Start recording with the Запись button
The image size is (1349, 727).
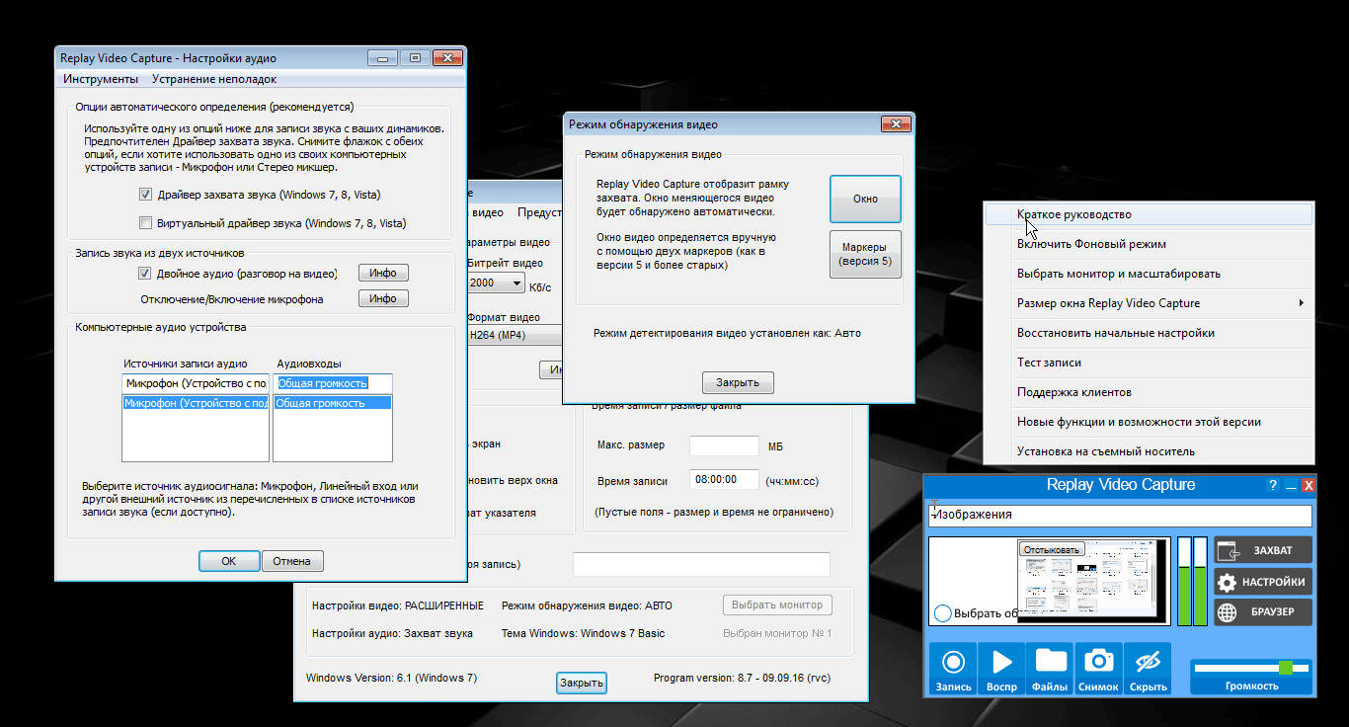953,669
